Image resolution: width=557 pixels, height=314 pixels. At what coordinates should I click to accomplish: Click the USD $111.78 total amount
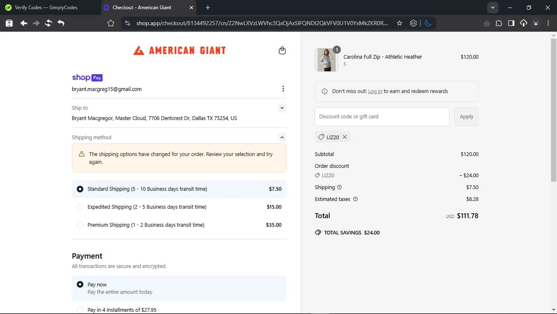tap(462, 216)
